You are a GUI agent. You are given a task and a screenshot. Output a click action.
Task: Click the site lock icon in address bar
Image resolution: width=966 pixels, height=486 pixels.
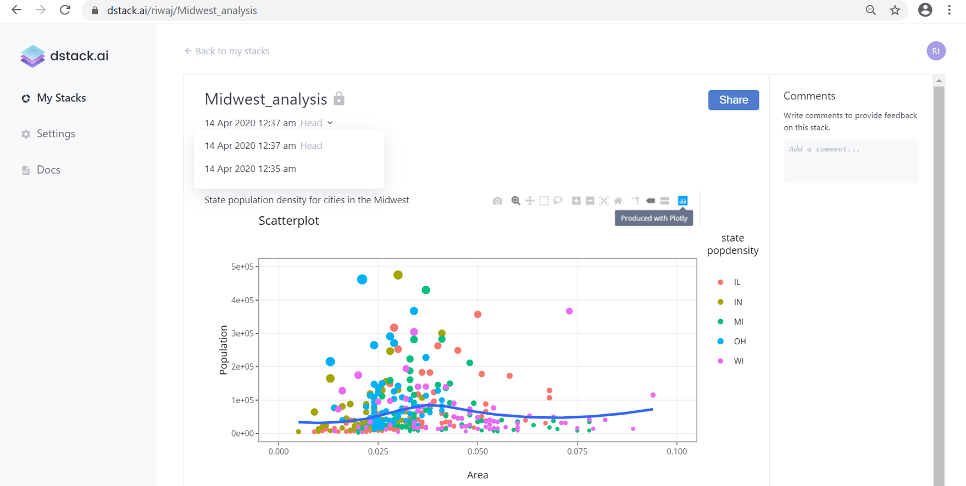tap(95, 10)
